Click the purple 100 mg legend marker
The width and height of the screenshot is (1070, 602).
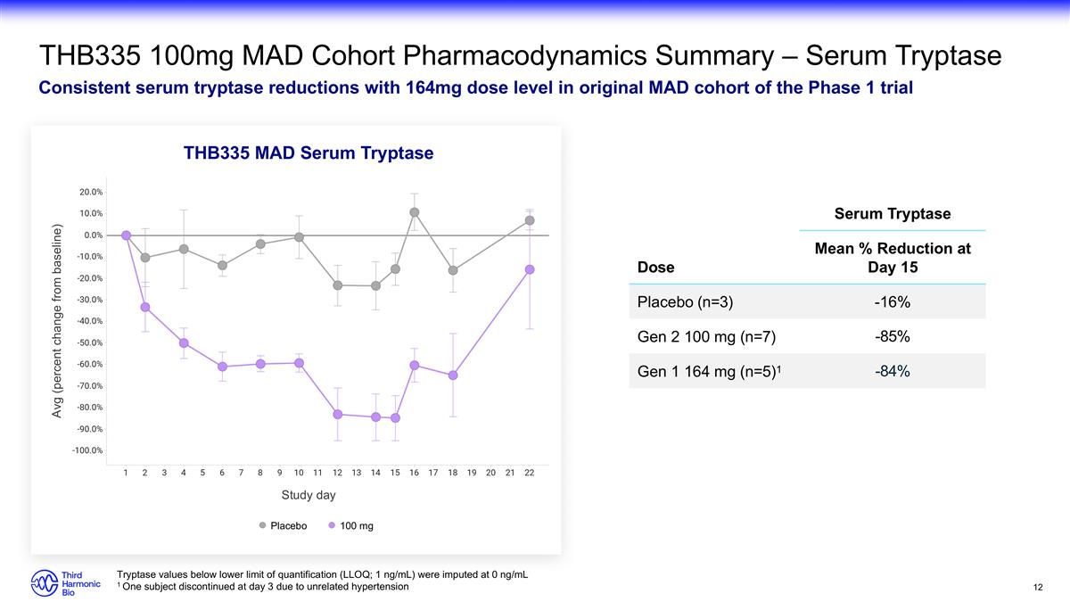coord(332,526)
